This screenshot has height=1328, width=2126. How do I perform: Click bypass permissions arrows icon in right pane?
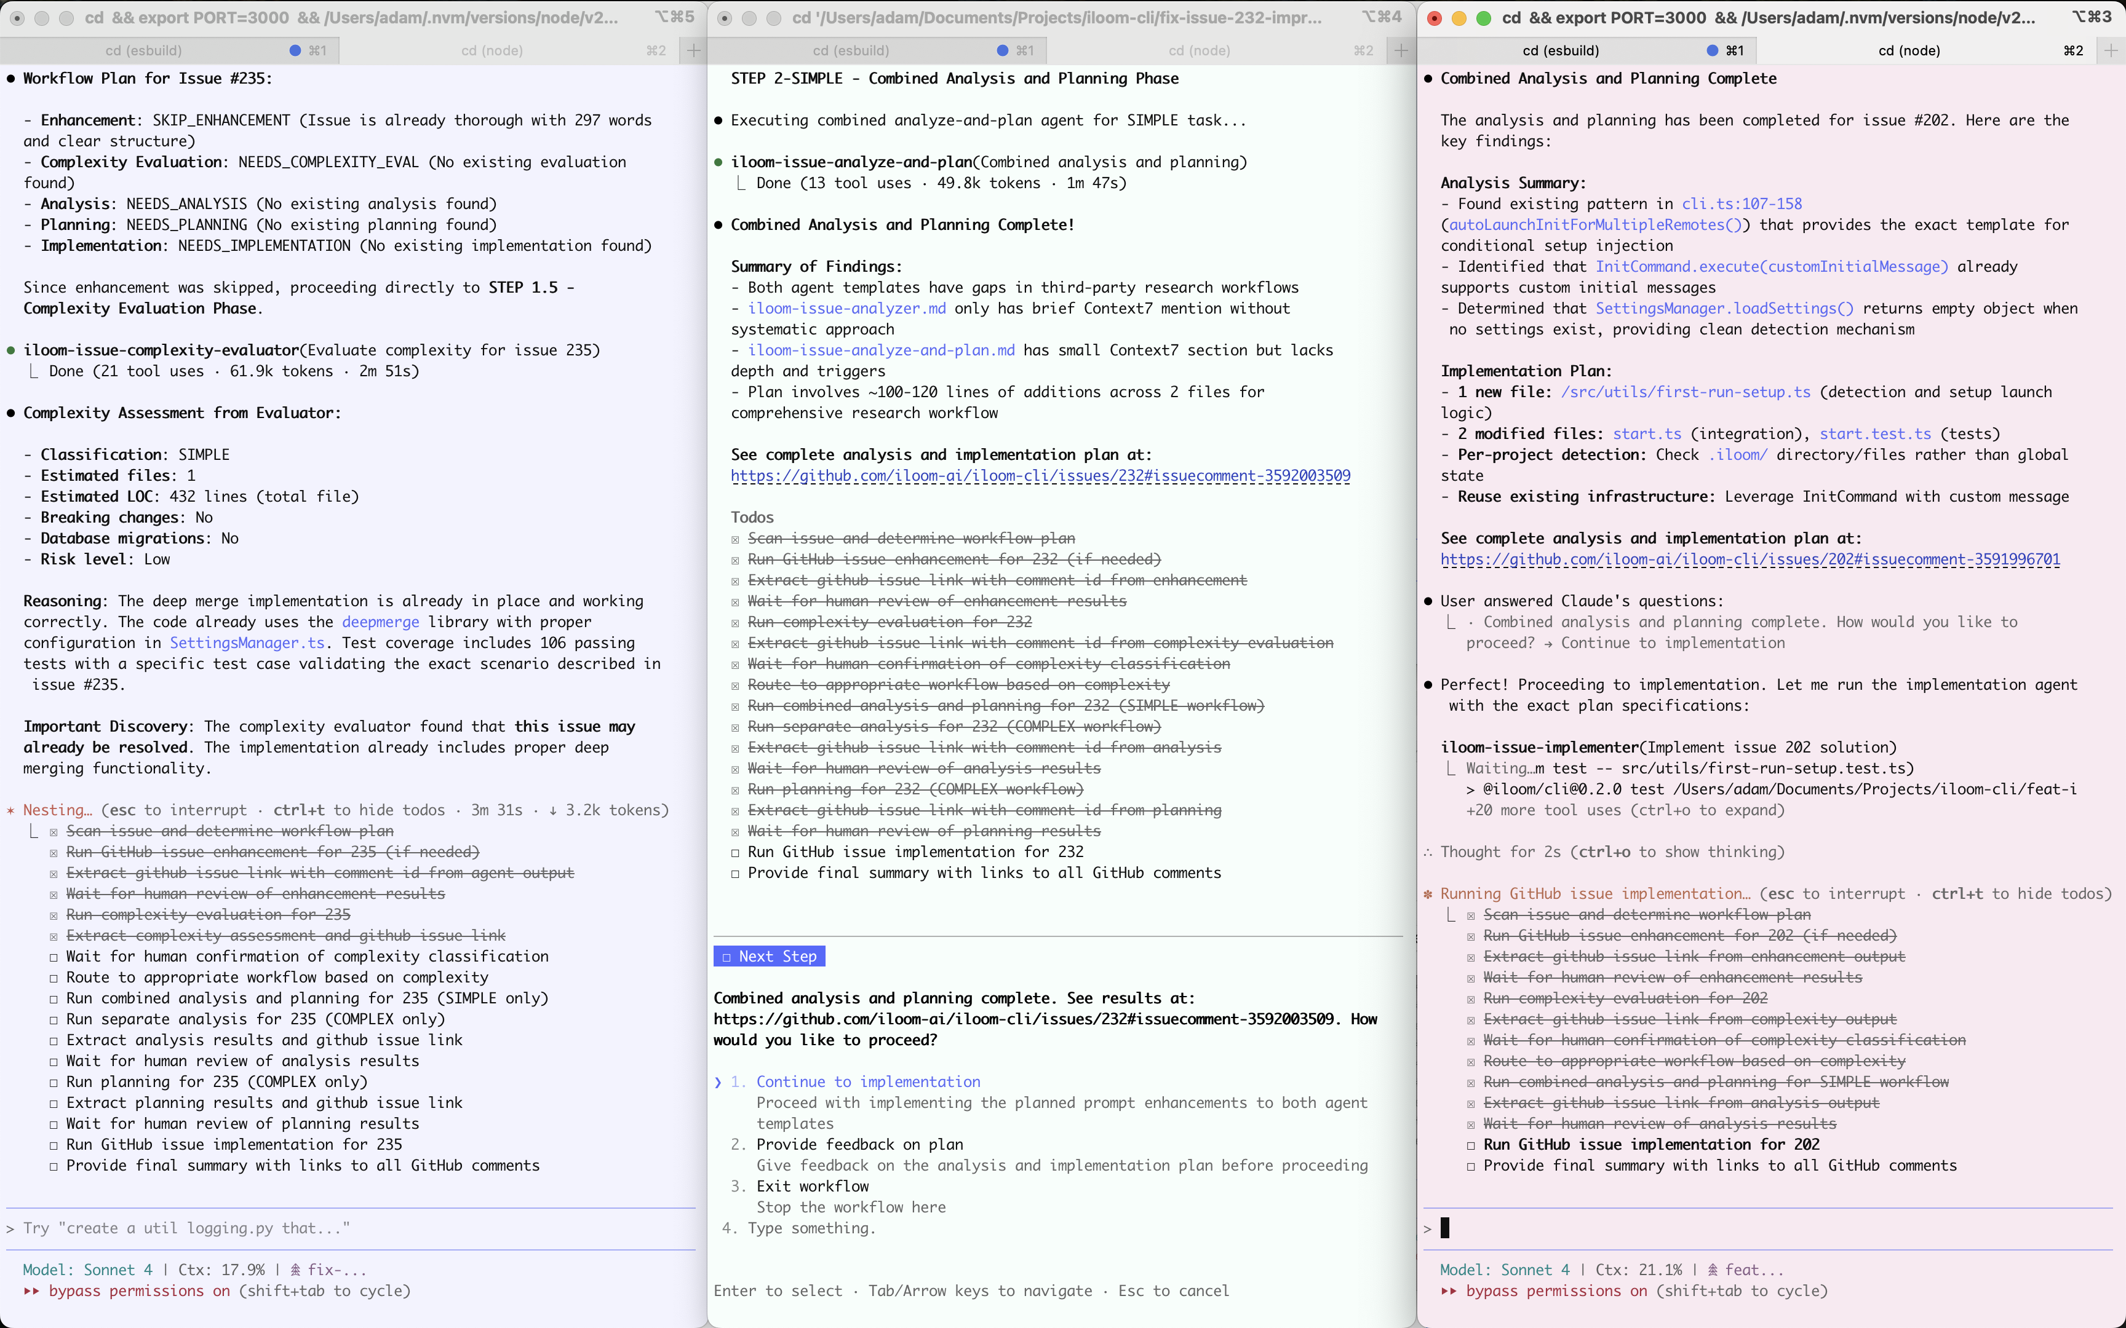tap(1449, 1291)
